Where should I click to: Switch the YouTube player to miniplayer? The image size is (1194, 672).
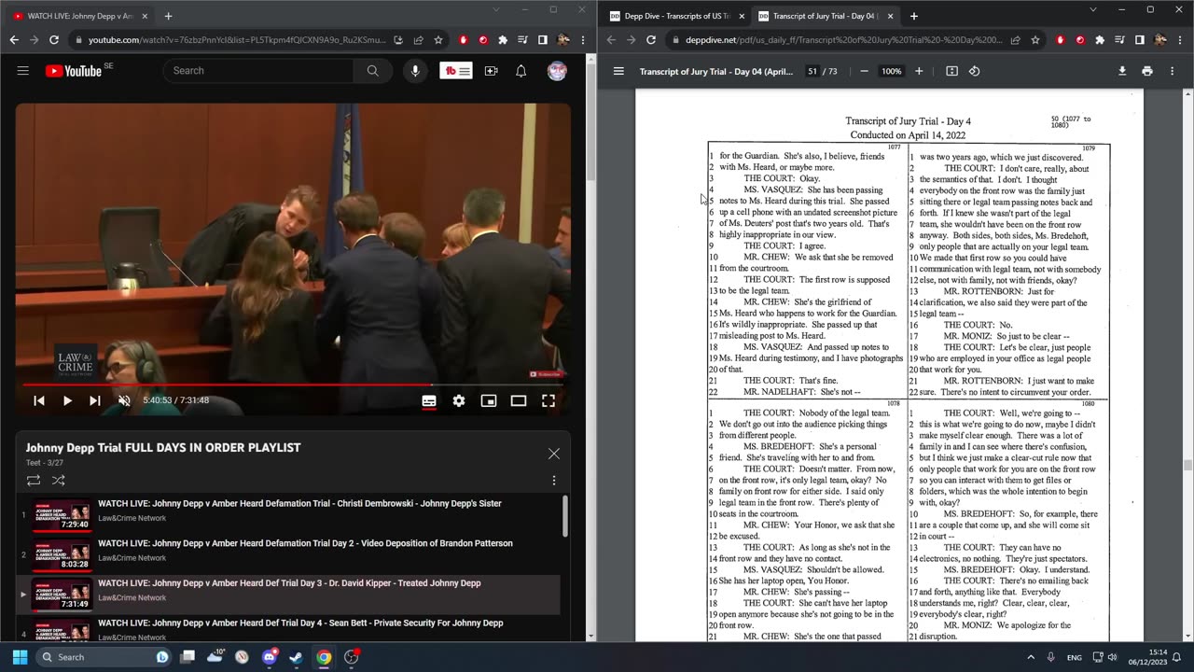[x=489, y=400]
